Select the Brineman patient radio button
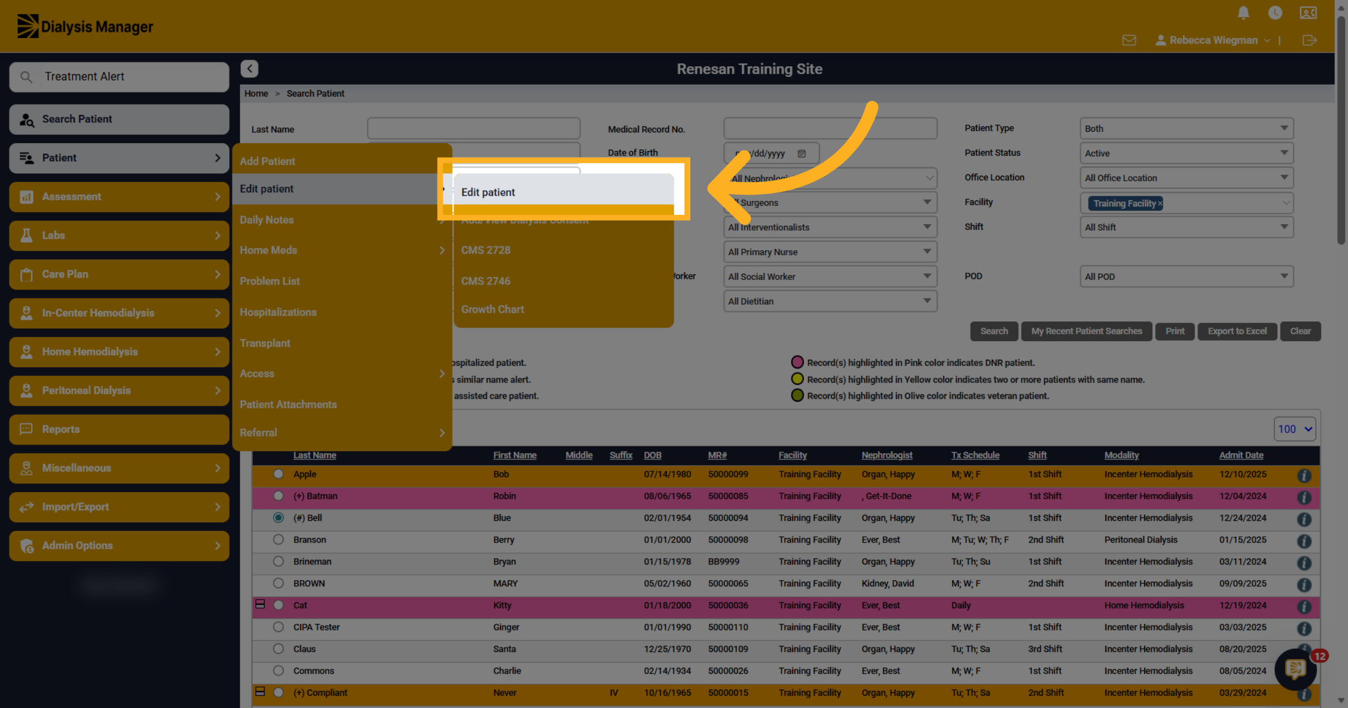Screen dimensions: 1348x708 coord(279,562)
